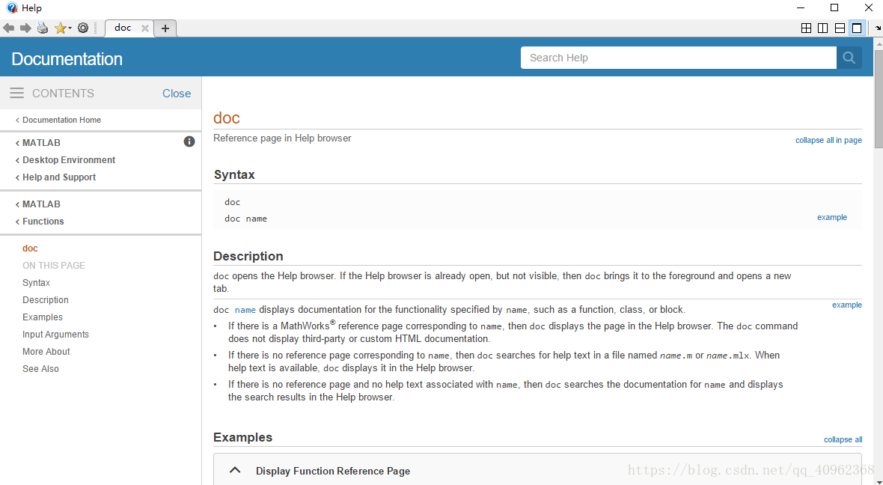Viewport: 883px width, 485px height.
Task: Close the CONTENTS sidebar
Action: [x=177, y=94]
